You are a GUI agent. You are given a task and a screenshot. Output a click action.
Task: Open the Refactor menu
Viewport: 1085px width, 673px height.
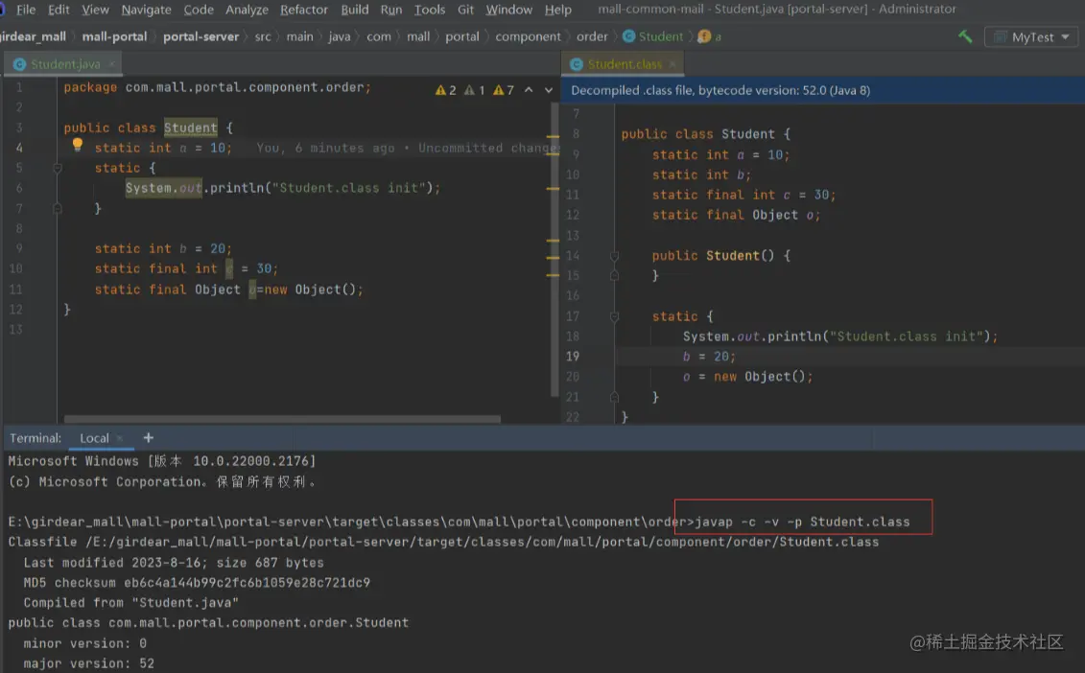click(304, 10)
